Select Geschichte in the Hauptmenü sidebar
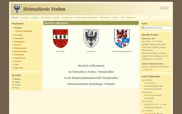This screenshot has width=182, height=114. (x=19, y=35)
